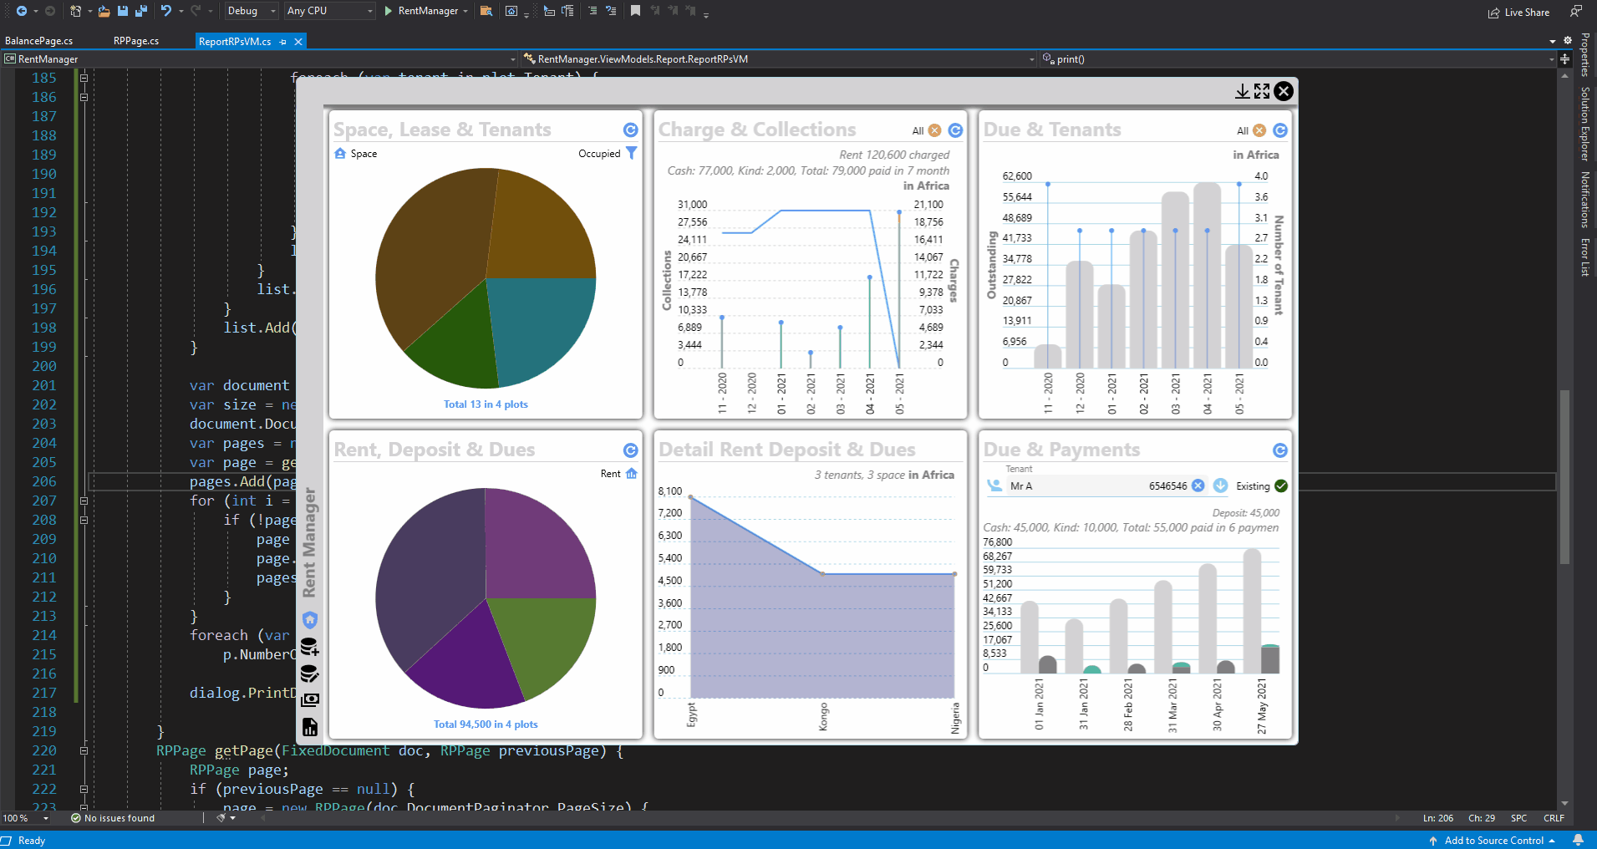Screen dimensions: 1597x849
Task: Clear the All filter in Due & Tenants
Action: [1259, 130]
